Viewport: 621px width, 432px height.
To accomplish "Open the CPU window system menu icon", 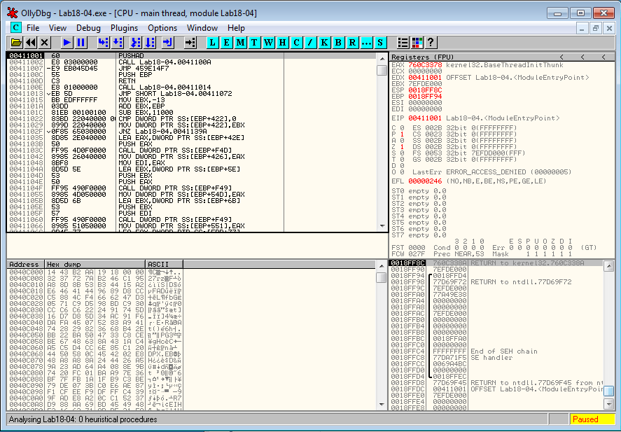I will 15,28.
